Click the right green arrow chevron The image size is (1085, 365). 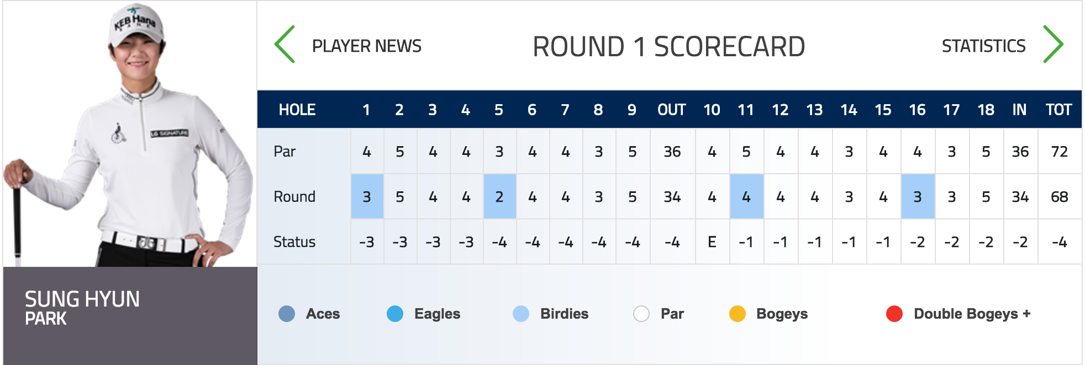(1053, 45)
